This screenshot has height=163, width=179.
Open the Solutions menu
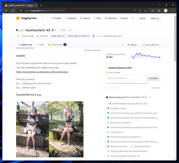(x=111, y=18)
